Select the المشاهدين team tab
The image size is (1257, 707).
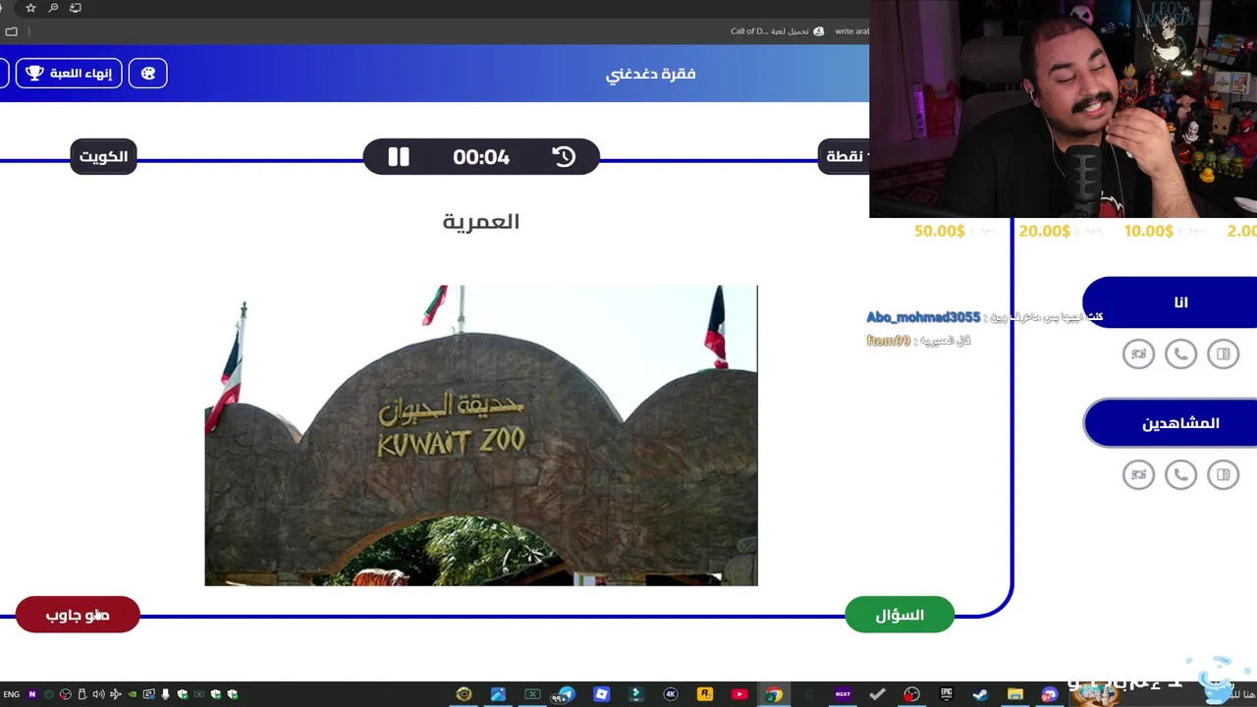pyautogui.click(x=1171, y=423)
